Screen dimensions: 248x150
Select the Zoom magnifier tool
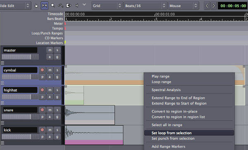coord(53,6)
